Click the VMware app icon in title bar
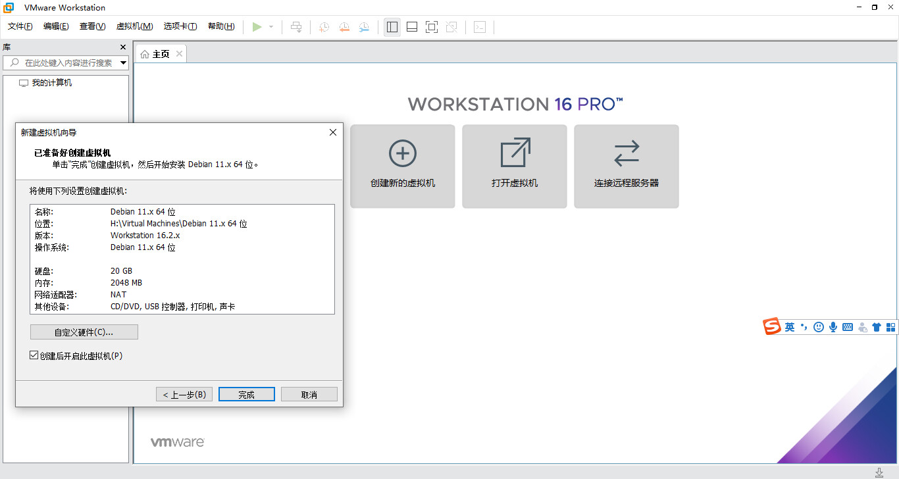899x479 pixels. coord(9,7)
